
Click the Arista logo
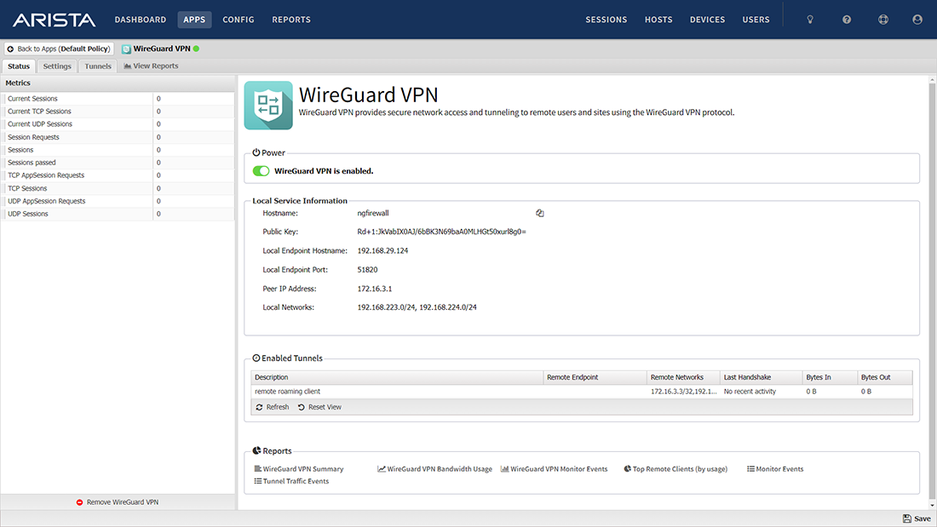point(54,20)
